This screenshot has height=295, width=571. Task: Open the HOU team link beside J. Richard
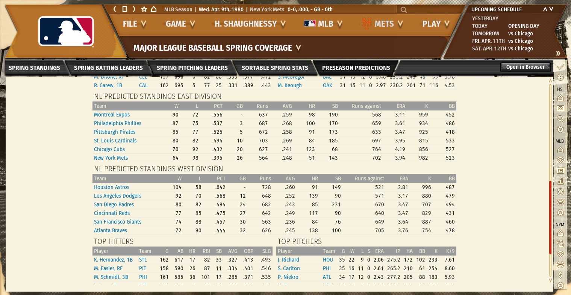328,260
